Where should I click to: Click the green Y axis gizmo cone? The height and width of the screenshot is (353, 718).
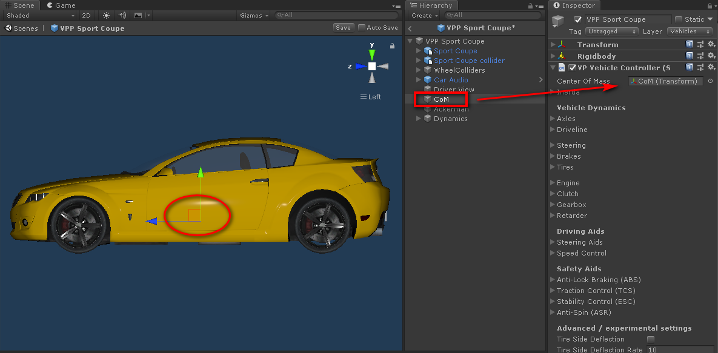point(372,54)
